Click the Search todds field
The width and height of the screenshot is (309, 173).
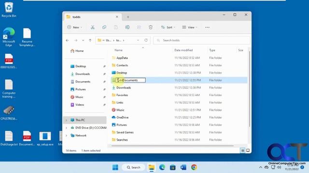click(202, 40)
